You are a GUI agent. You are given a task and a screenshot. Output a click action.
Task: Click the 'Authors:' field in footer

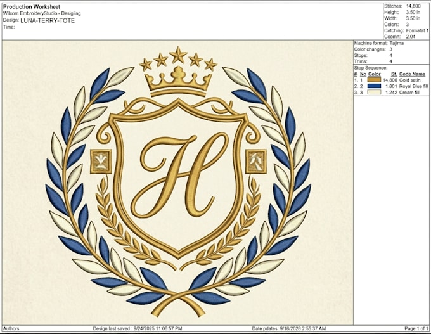click(x=11, y=328)
